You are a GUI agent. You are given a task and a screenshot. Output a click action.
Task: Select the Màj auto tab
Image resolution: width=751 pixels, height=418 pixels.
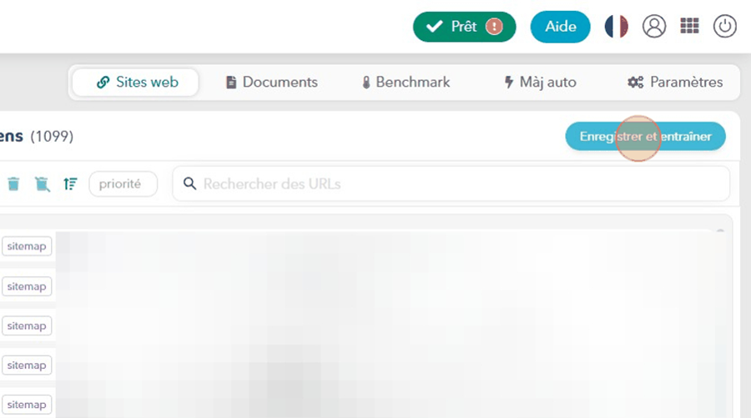(540, 82)
